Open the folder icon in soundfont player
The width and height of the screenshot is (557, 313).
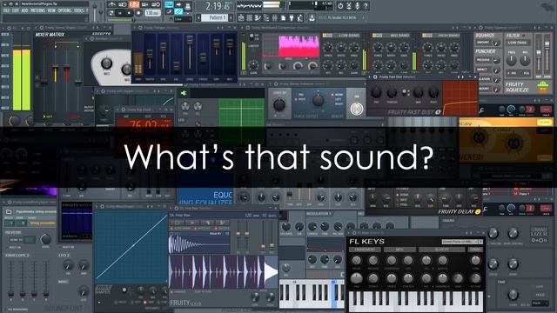pyautogui.click(x=9, y=212)
